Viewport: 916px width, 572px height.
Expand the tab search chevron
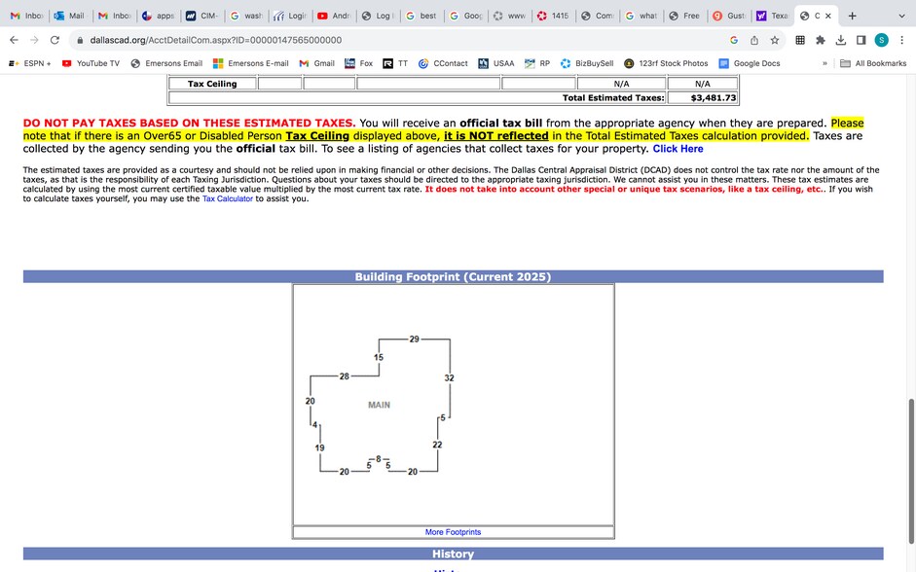tap(901, 16)
